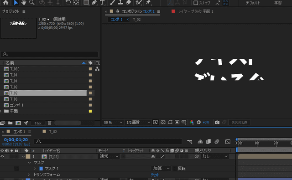Delete selected project item with trash icon
The width and height of the screenshot is (292, 180).
tap(49, 123)
